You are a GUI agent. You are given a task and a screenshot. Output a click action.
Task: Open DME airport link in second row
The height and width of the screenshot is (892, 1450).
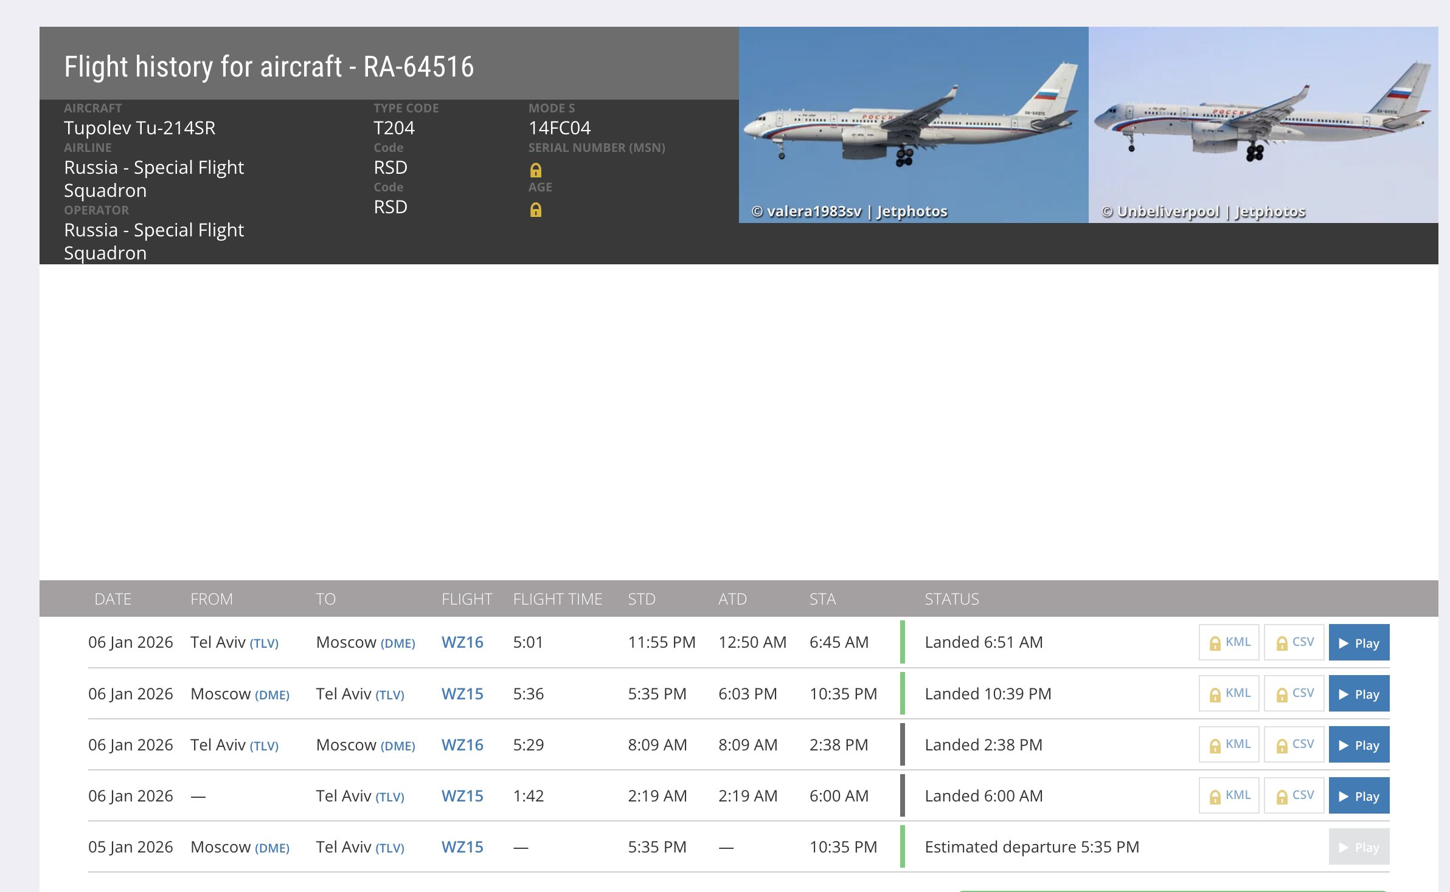pos(272,695)
